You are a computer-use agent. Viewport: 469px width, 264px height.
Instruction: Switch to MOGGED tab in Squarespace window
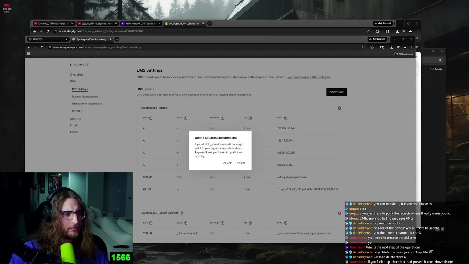point(48,39)
